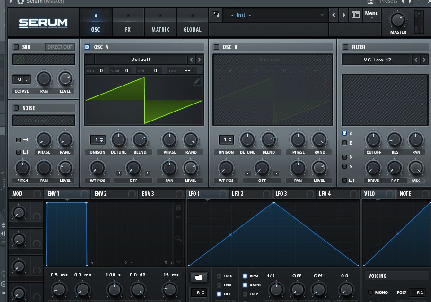Click the SUB oscillator waveform display

tap(44, 60)
